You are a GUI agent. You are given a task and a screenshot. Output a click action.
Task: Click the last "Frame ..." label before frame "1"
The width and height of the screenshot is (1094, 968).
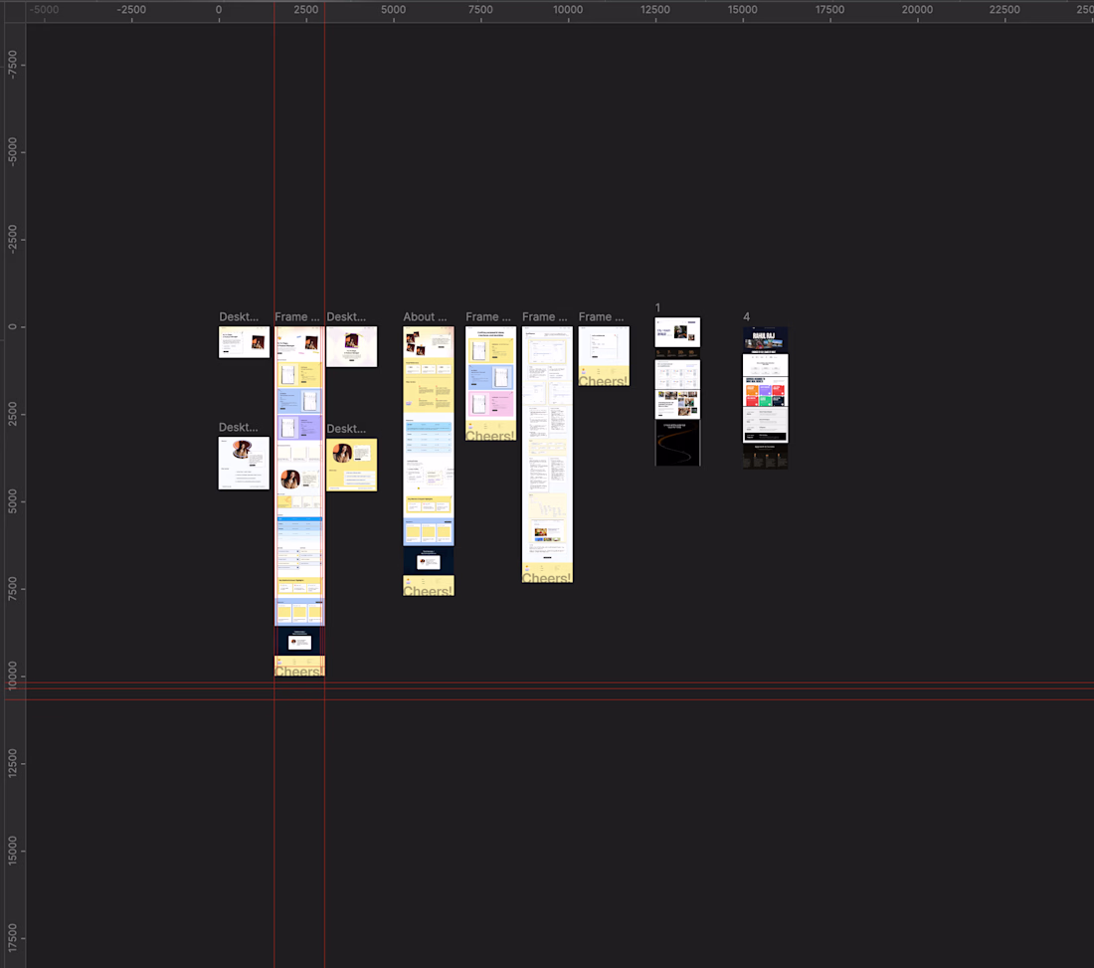coord(602,316)
